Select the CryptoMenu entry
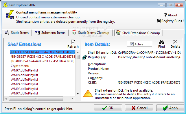This screenshot has height=114, width=186. pos(20,66)
